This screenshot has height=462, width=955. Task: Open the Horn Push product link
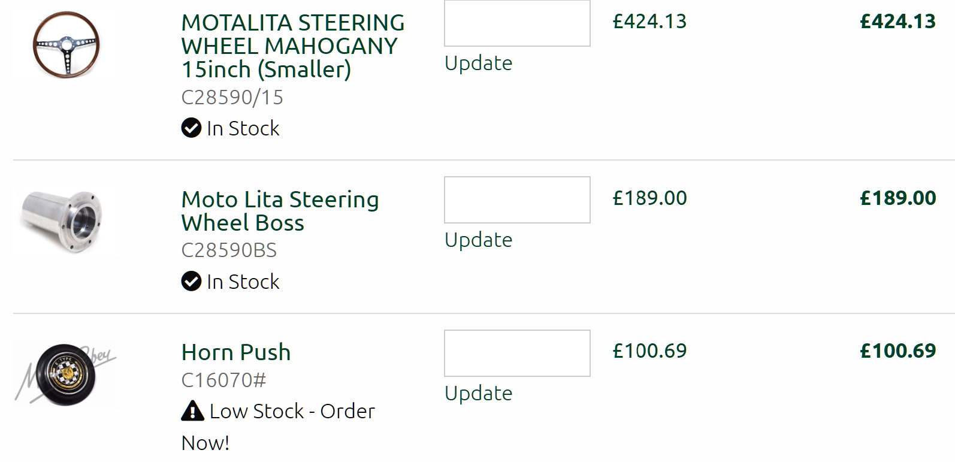point(236,352)
